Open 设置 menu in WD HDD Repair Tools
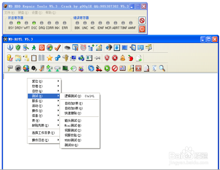The height and width of the screenshot is (170, 220). 37,13
